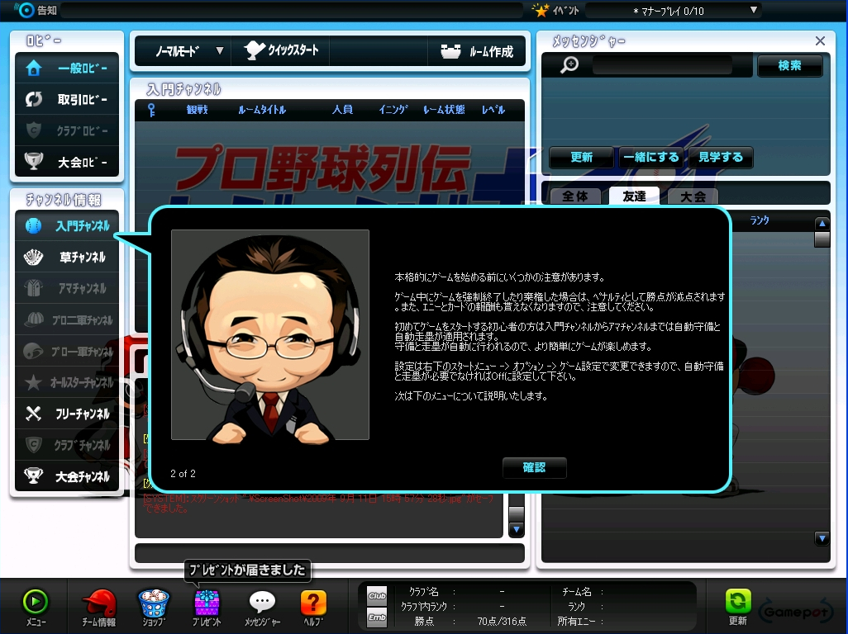
Task: Open メッセンジャー speech bubble icon
Action: pyautogui.click(x=263, y=604)
